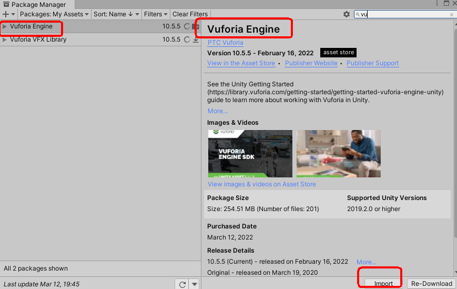
Task: Open the man with tablet thumbnail
Action: [x=339, y=154]
